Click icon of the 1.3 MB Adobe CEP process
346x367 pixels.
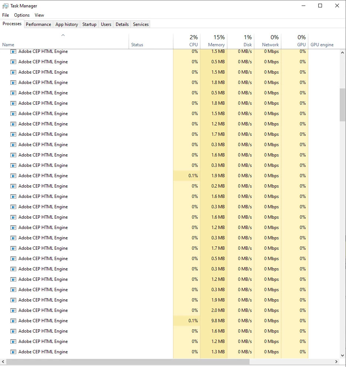pyautogui.click(x=13, y=352)
